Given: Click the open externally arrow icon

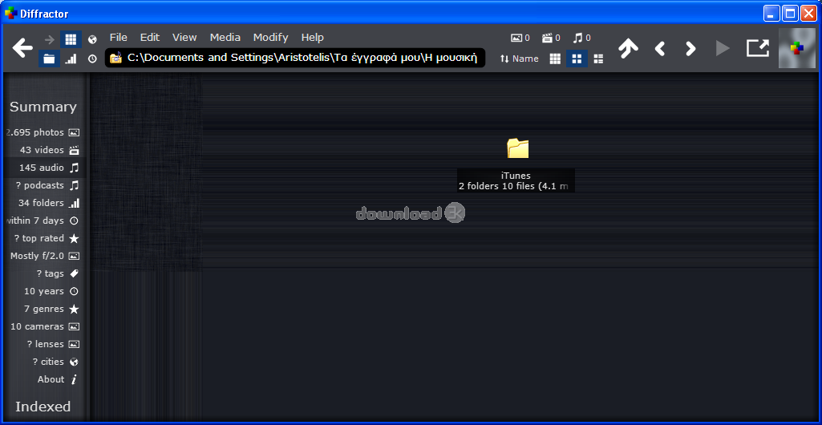Looking at the screenshot, I should tap(758, 47).
